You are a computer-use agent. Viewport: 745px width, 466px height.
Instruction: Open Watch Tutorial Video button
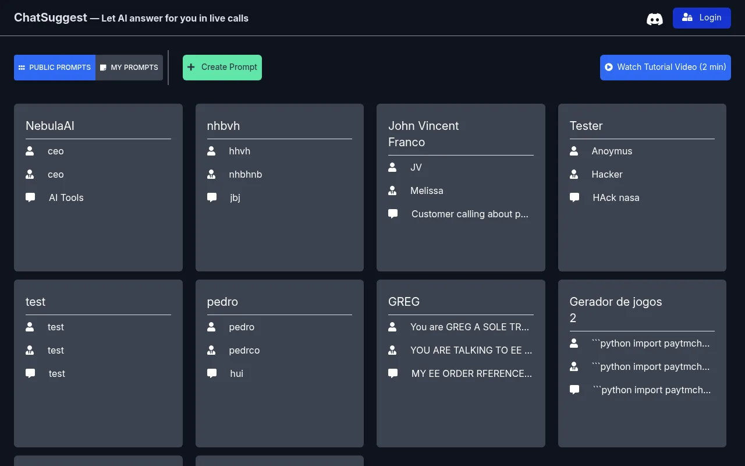pyautogui.click(x=665, y=68)
